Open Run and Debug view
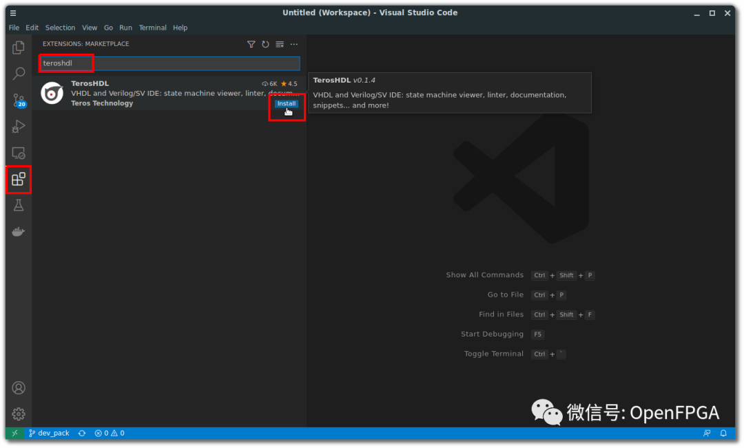The image size is (744, 448). pyautogui.click(x=19, y=127)
